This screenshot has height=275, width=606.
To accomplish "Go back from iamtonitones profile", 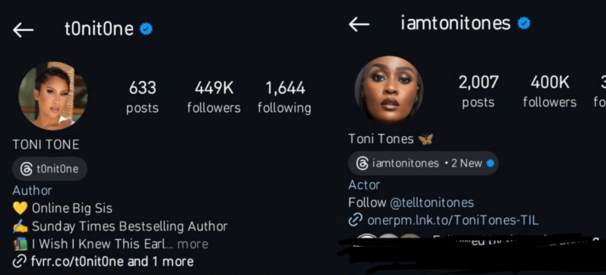I will pos(359,24).
